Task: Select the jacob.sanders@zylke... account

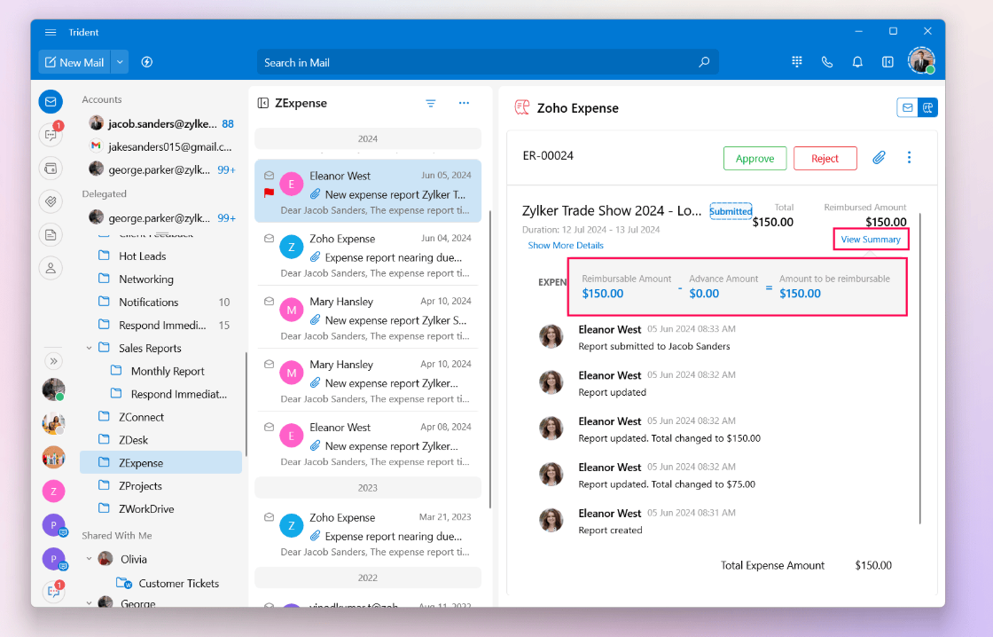Action: click(161, 123)
